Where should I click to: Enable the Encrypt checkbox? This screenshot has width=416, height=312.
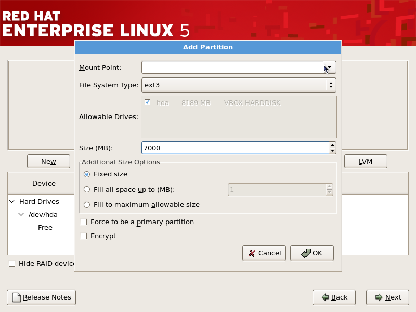pos(84,236)
